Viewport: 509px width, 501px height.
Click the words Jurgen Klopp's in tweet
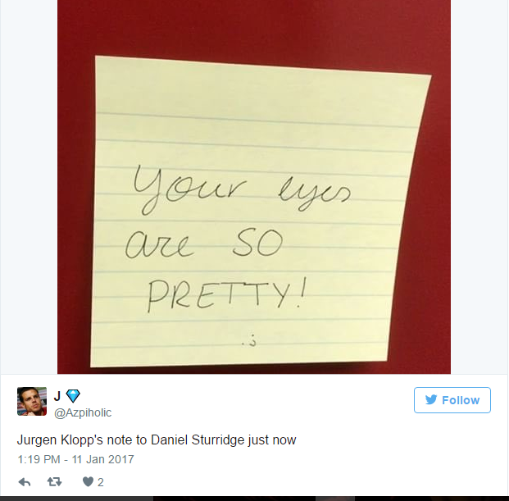point(60,440)
